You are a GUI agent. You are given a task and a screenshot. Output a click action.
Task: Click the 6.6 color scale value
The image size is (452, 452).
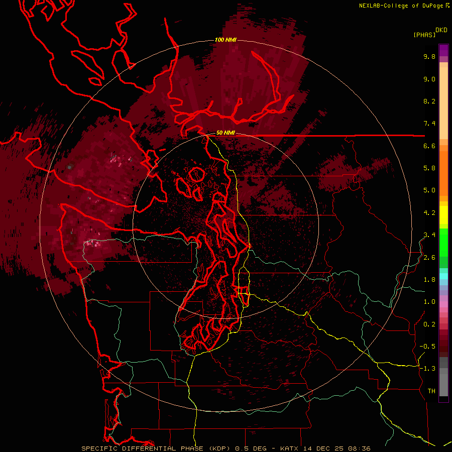pyautogui.click(x=429, y=146)
